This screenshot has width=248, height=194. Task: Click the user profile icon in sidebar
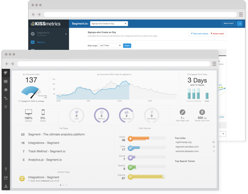pyautogui.click(x=6, y=186)
